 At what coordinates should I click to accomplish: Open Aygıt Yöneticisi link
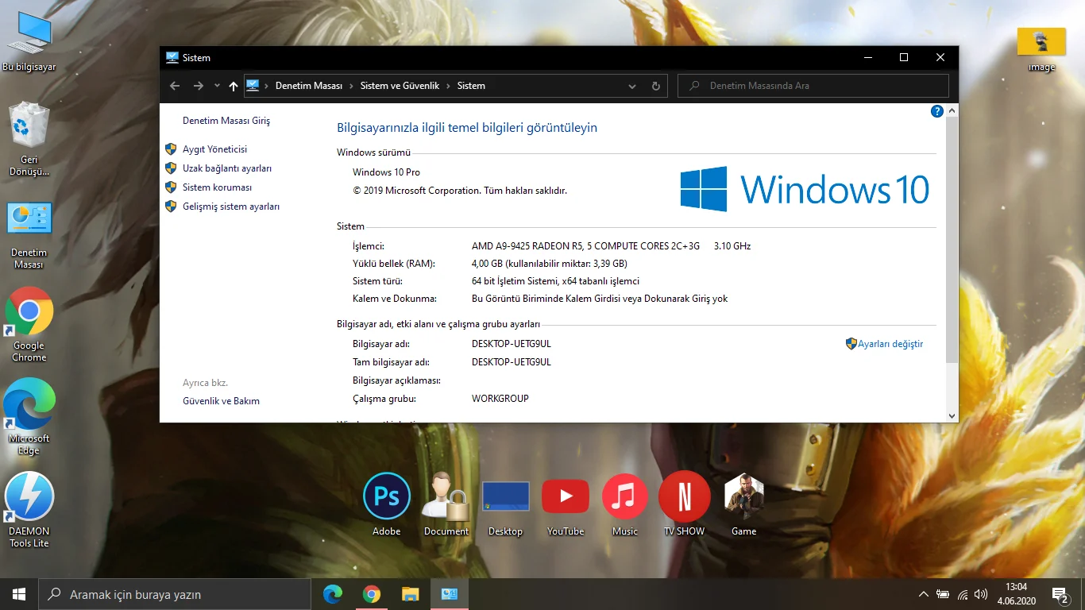tap(214, 149)
